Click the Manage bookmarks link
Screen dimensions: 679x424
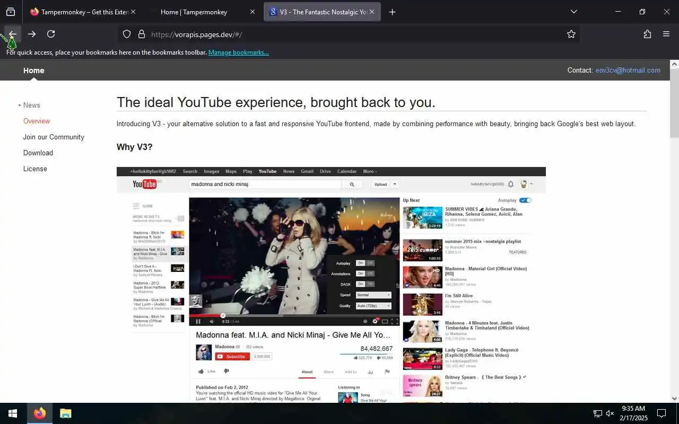click(x=239, y=52)
